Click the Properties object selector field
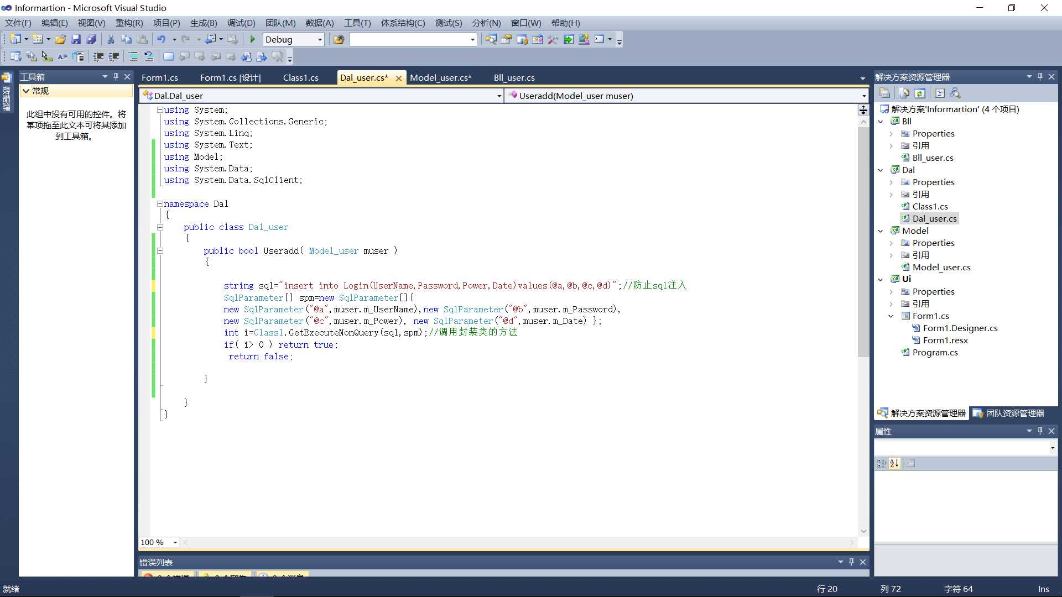Image resolution: width=1062 pixels, height=597 pixels. pos(966,448)
